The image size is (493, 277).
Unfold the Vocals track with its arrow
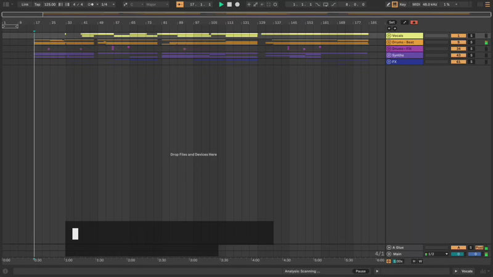[389, 36]
